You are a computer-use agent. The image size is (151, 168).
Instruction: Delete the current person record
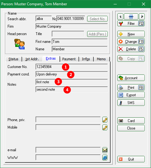[x=131, y=49]
